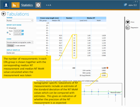The height and width of the screenshot is (107, 140).
Task: Click the Print label
Action: [x=132, y=22]
